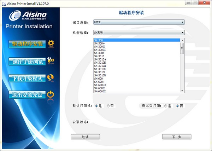Screen dimensions: 212x151
Task: Click the power icon beside 退出安装光盘
Action: coord(51,94)
